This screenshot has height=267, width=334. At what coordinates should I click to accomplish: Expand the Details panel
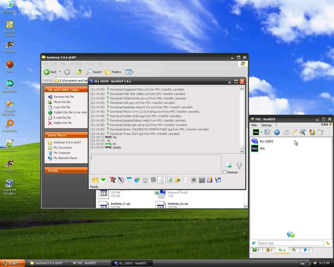[x=66, y=170]
